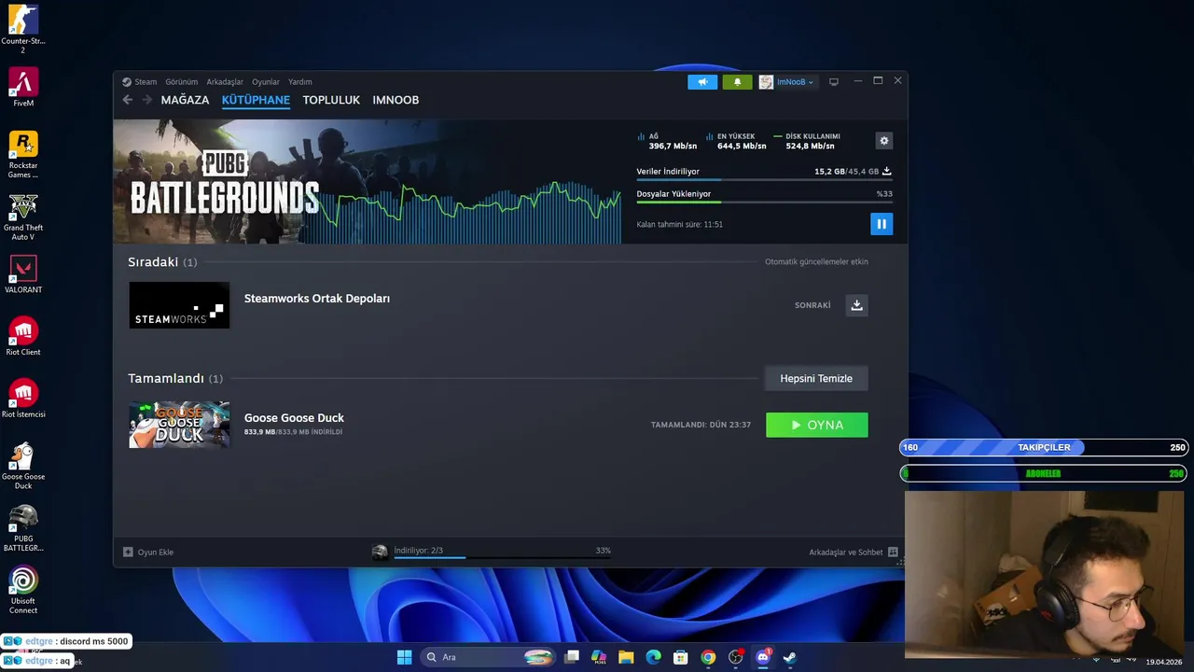Open Task View on taskbar
1194x672 pixels.
(572, 657)
